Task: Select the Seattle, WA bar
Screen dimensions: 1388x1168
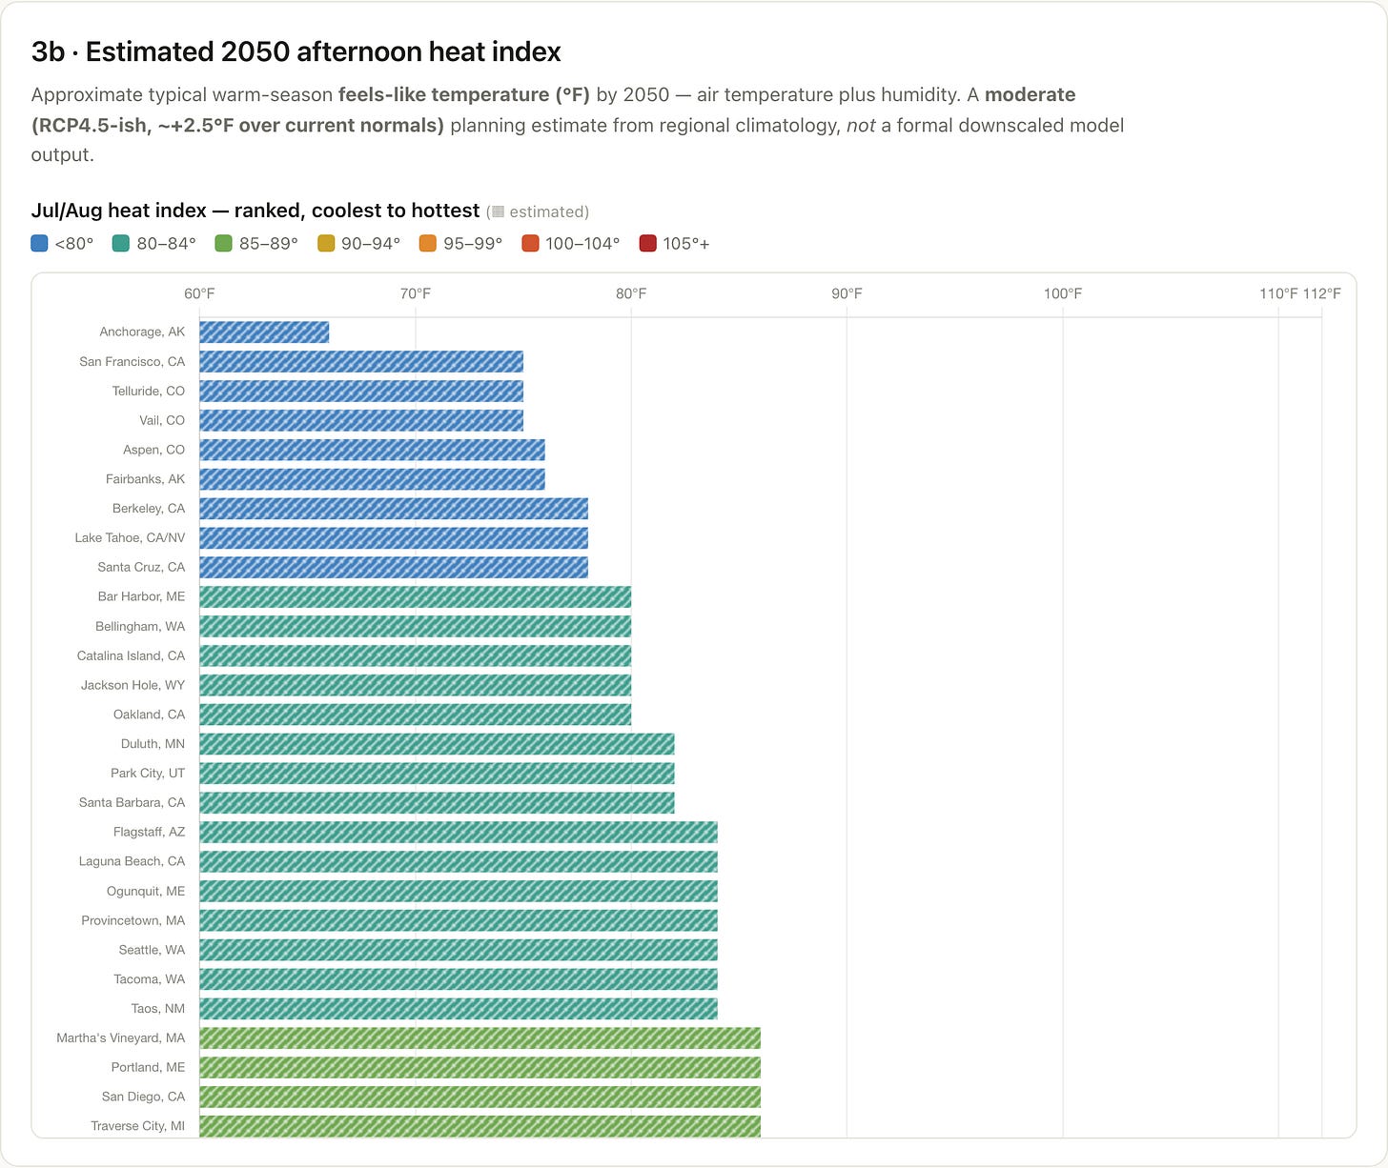Action: point(459,950)
